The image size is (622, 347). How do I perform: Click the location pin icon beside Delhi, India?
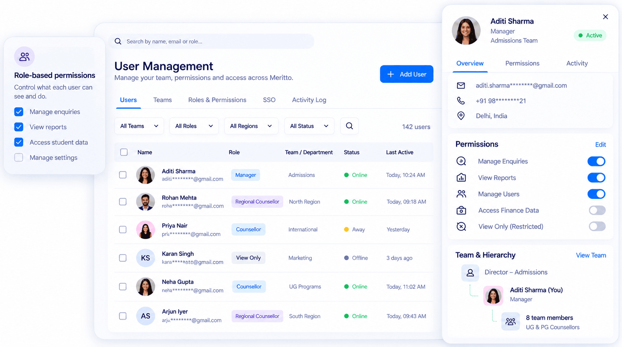[461, 116]
